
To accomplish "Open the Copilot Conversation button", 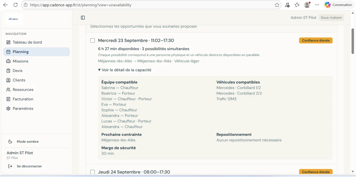I will pos(338,5).
